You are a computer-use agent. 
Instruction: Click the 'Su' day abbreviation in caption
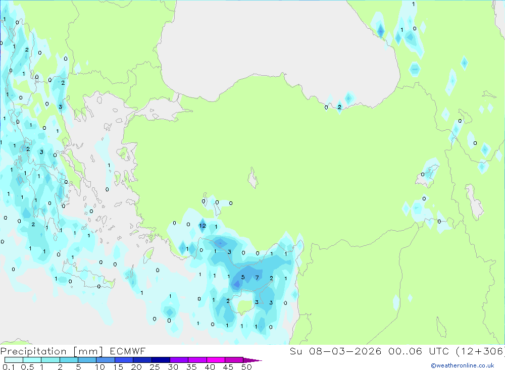click(x=296, y=351)
